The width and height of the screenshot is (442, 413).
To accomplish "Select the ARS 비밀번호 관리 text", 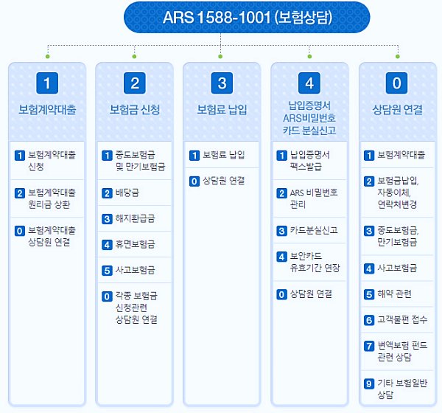I will pyautogui.click(x=314, y=198).
